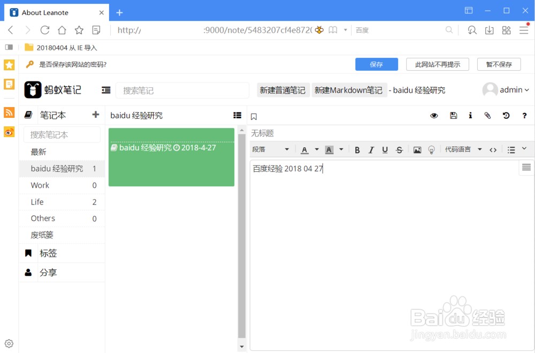Switch to the About Leanote browser tab

coord(57,13)
